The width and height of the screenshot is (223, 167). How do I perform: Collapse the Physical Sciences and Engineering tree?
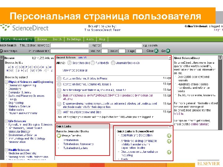[6, 82]
